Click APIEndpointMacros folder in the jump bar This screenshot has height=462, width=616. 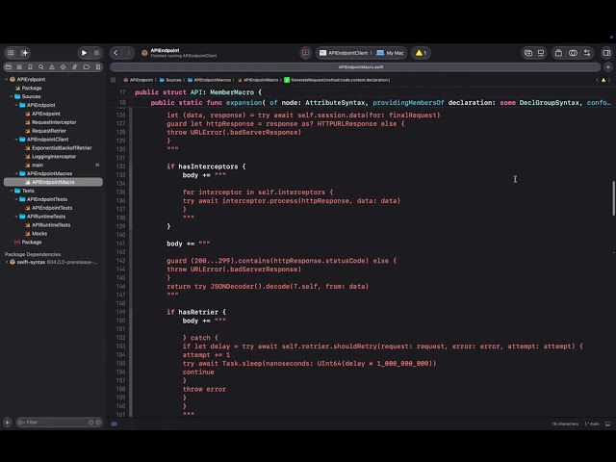pyautogui.click(x=210, y=80)
